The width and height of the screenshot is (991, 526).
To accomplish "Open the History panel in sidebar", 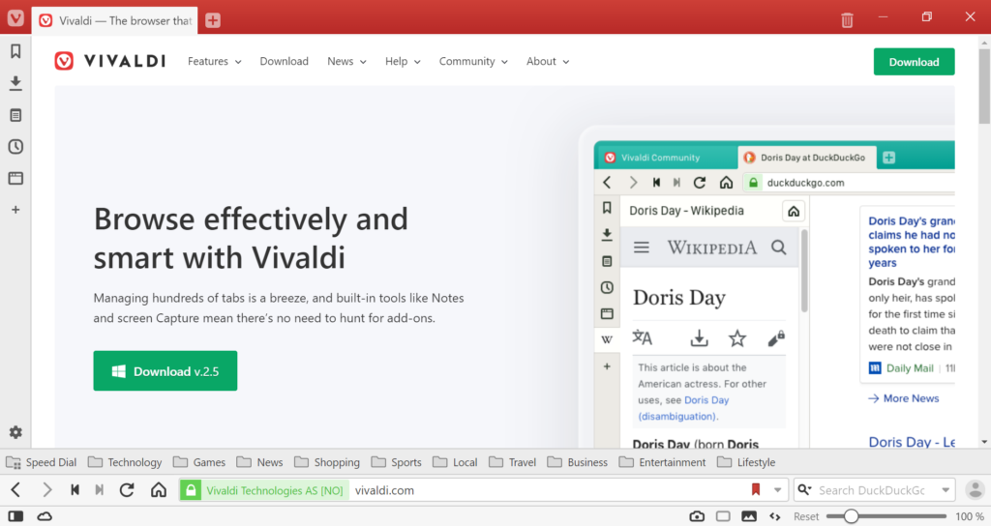I will coord(15,147).
